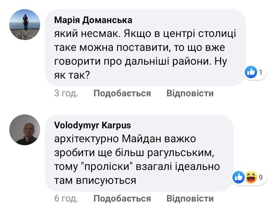278x207 pixels.
Task: Click the thumbs-up reaction icon on Karpus's comment
Action: 239,177
